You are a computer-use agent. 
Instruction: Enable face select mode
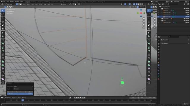21,4
